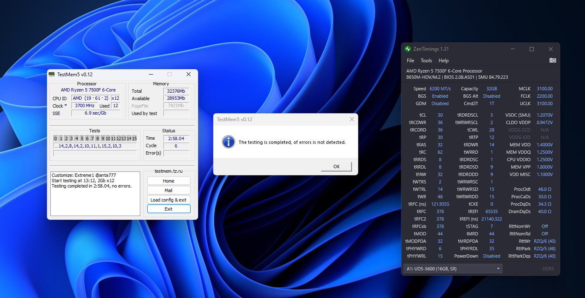
Task: Click the VDD MISC value 1.1000V
Action: pyautogui.click(x=545, y=174)
